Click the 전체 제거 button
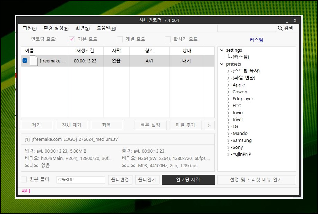 point(72,125)
